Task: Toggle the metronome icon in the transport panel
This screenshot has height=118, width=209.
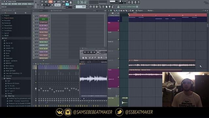Action: [x=42, y=2]
